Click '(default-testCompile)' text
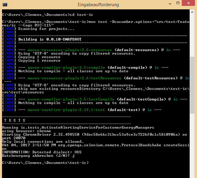 [141, 99]
